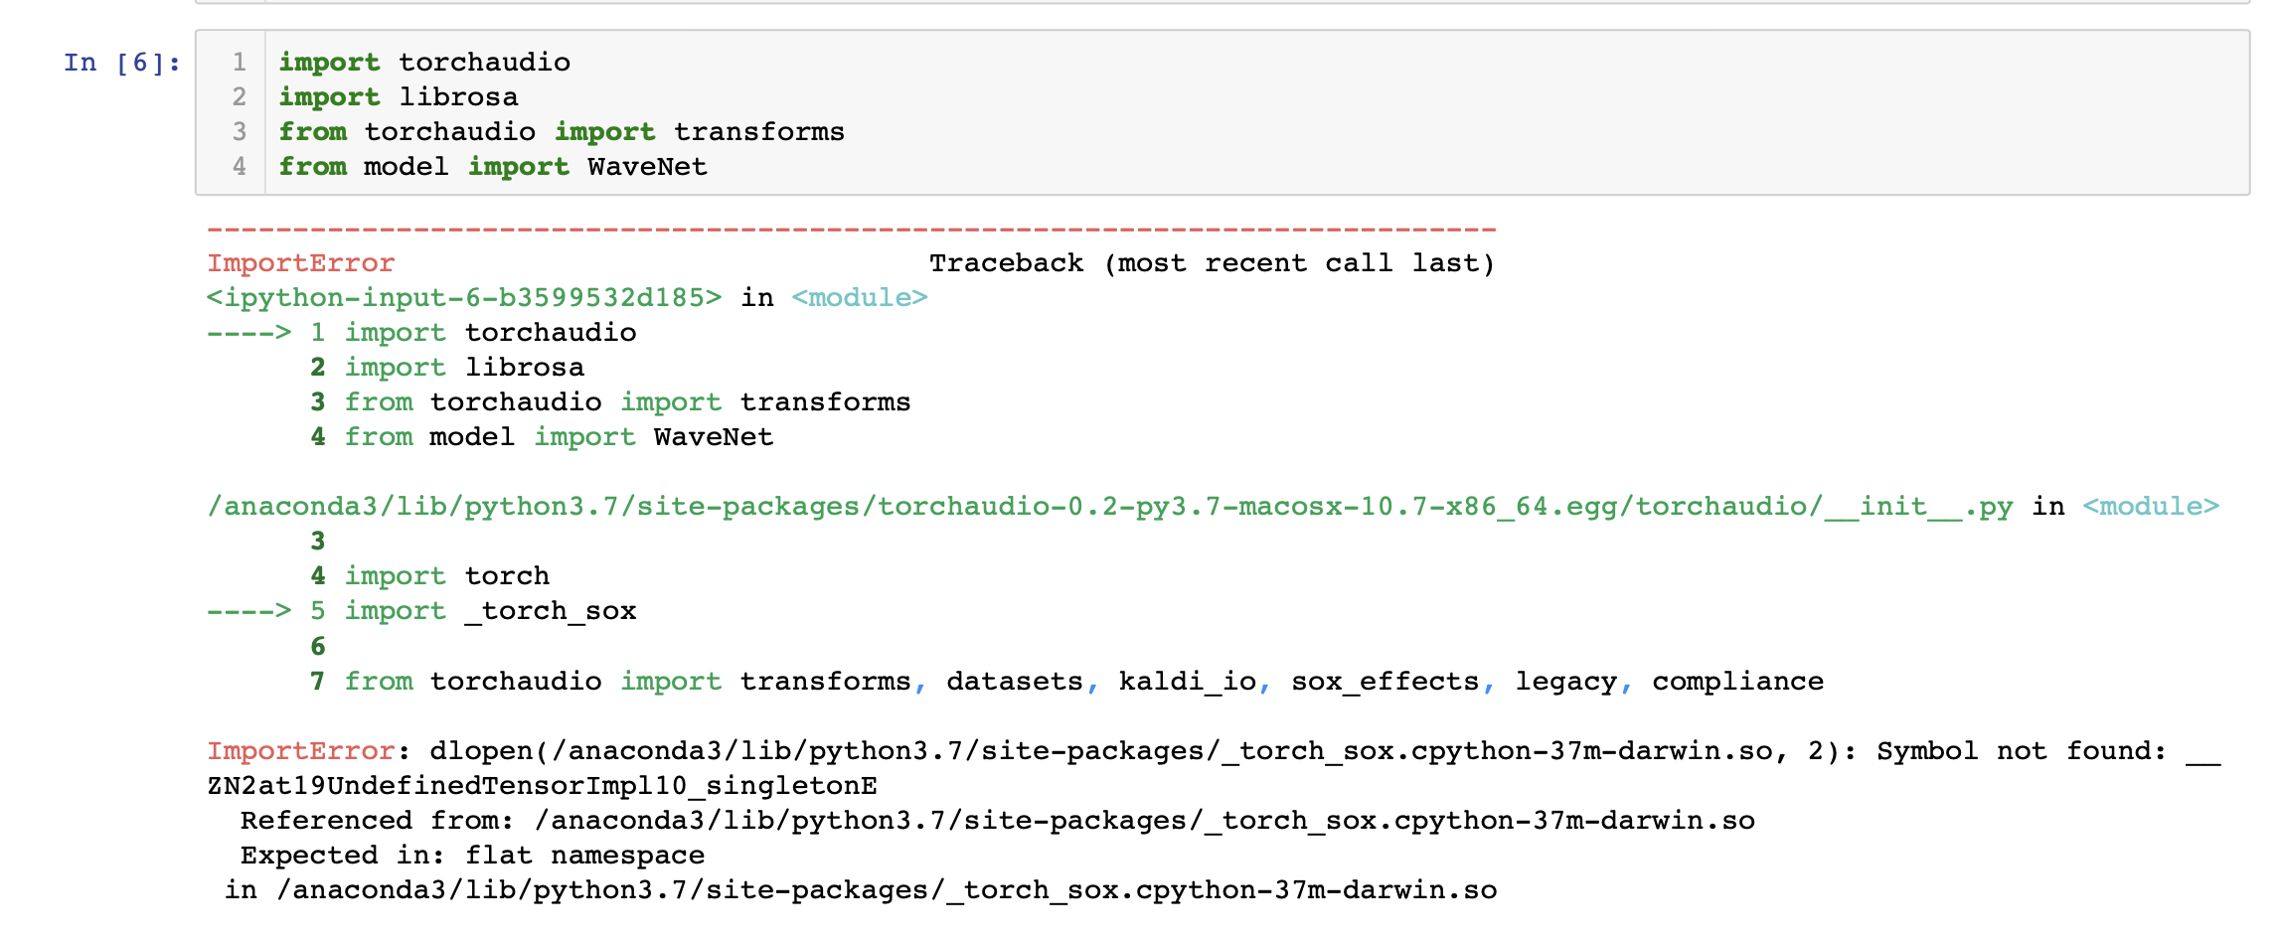
Task: Place cursor on 'import librosa' in code cell
Action: click(x=399, y=97)
